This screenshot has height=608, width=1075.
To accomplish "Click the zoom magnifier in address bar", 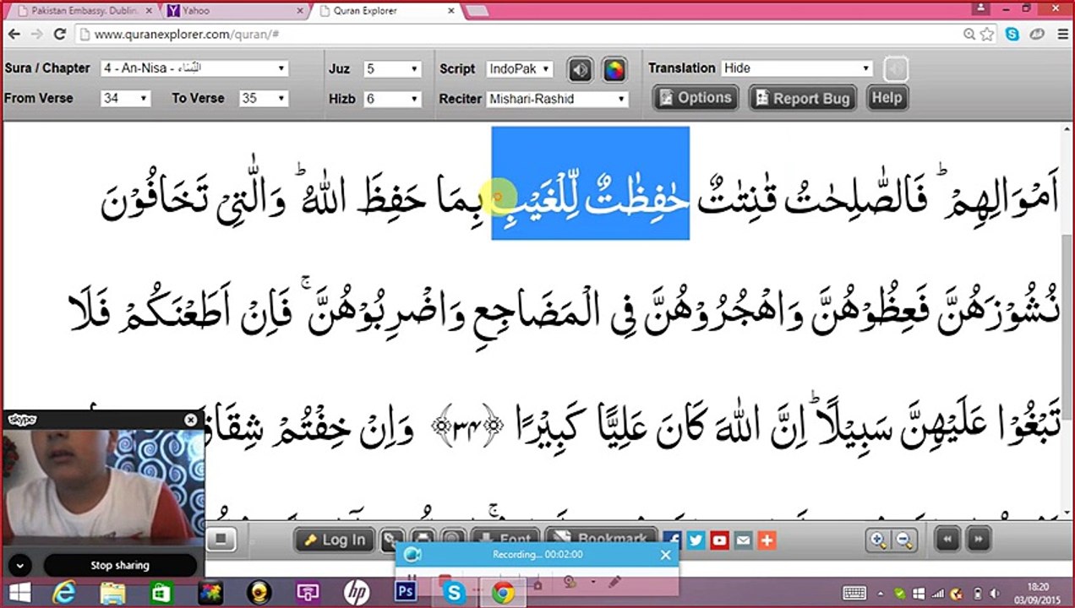I will click(x=970, y=35).
